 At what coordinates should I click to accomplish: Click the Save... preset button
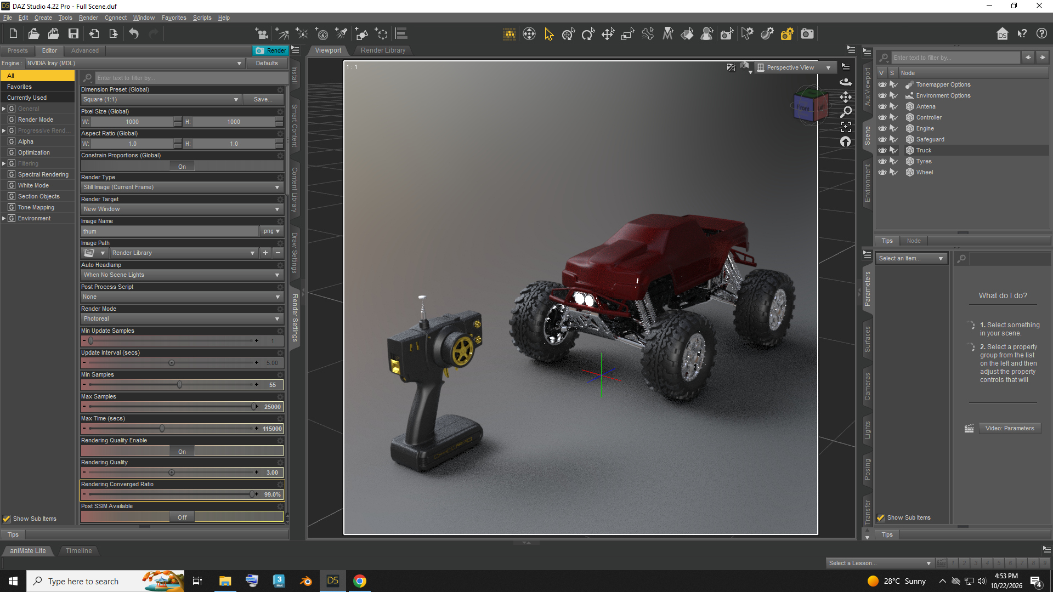pos(263,99)
